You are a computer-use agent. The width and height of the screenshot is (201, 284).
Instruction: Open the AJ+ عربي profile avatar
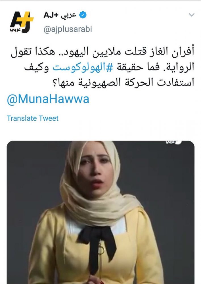tap(22, 22)
